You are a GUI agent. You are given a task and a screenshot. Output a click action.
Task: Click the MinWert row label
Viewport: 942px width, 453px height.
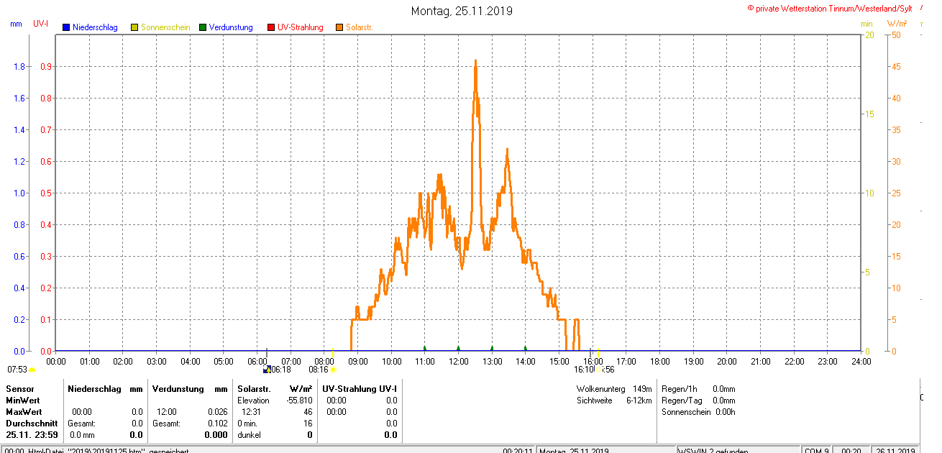coord(23,400)
